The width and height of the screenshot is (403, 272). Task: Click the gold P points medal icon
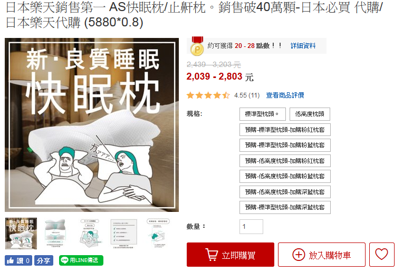click(197, 46)
